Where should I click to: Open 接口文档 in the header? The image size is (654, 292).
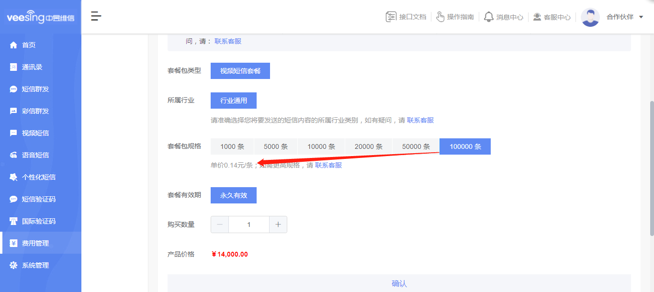[x=413, y=17]
